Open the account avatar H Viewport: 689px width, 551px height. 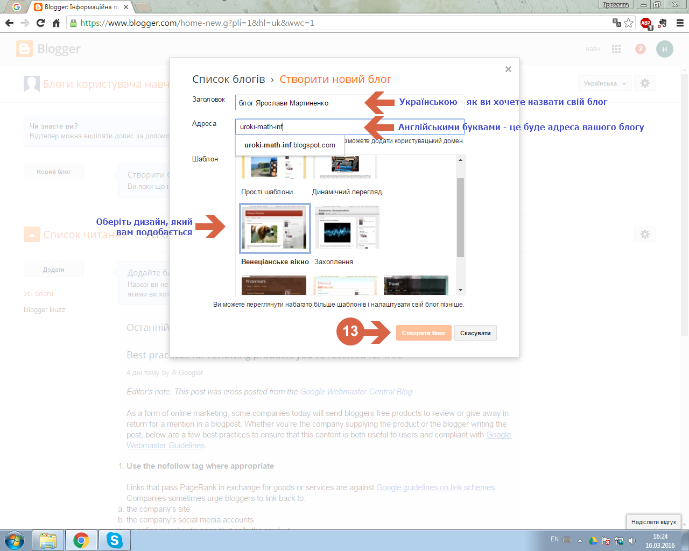665,49
